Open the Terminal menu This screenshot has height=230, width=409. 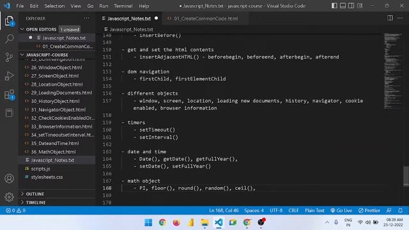pyautogui.click(x=123, y=6)
